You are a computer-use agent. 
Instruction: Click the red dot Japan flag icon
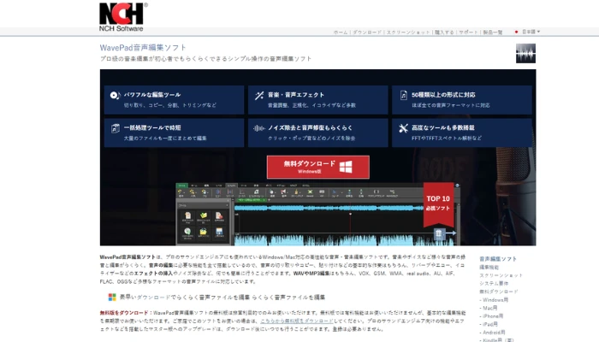(x=517, y=32)
